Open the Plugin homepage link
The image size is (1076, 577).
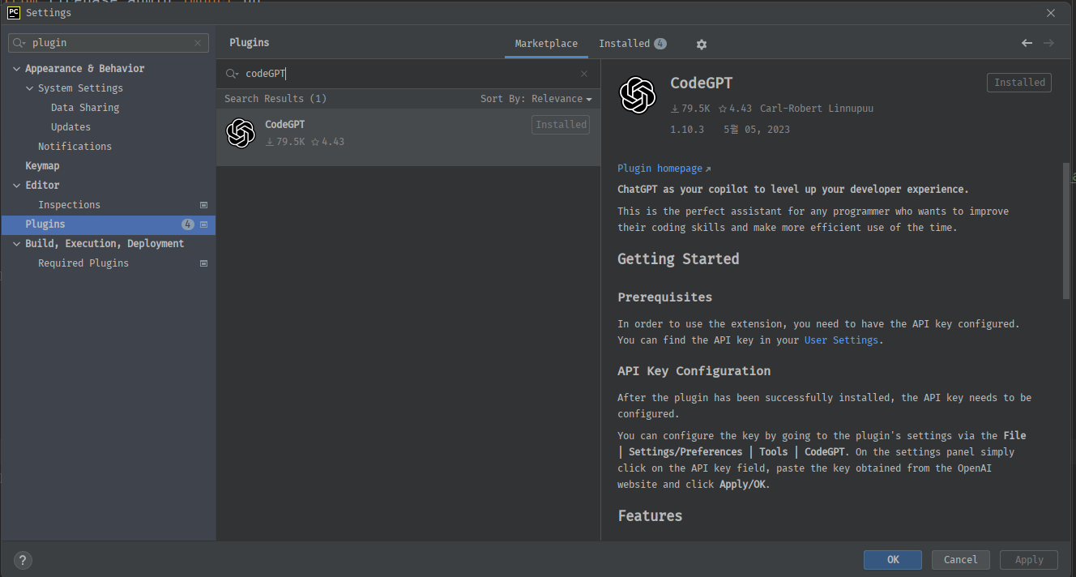click(x=664, y=169)
